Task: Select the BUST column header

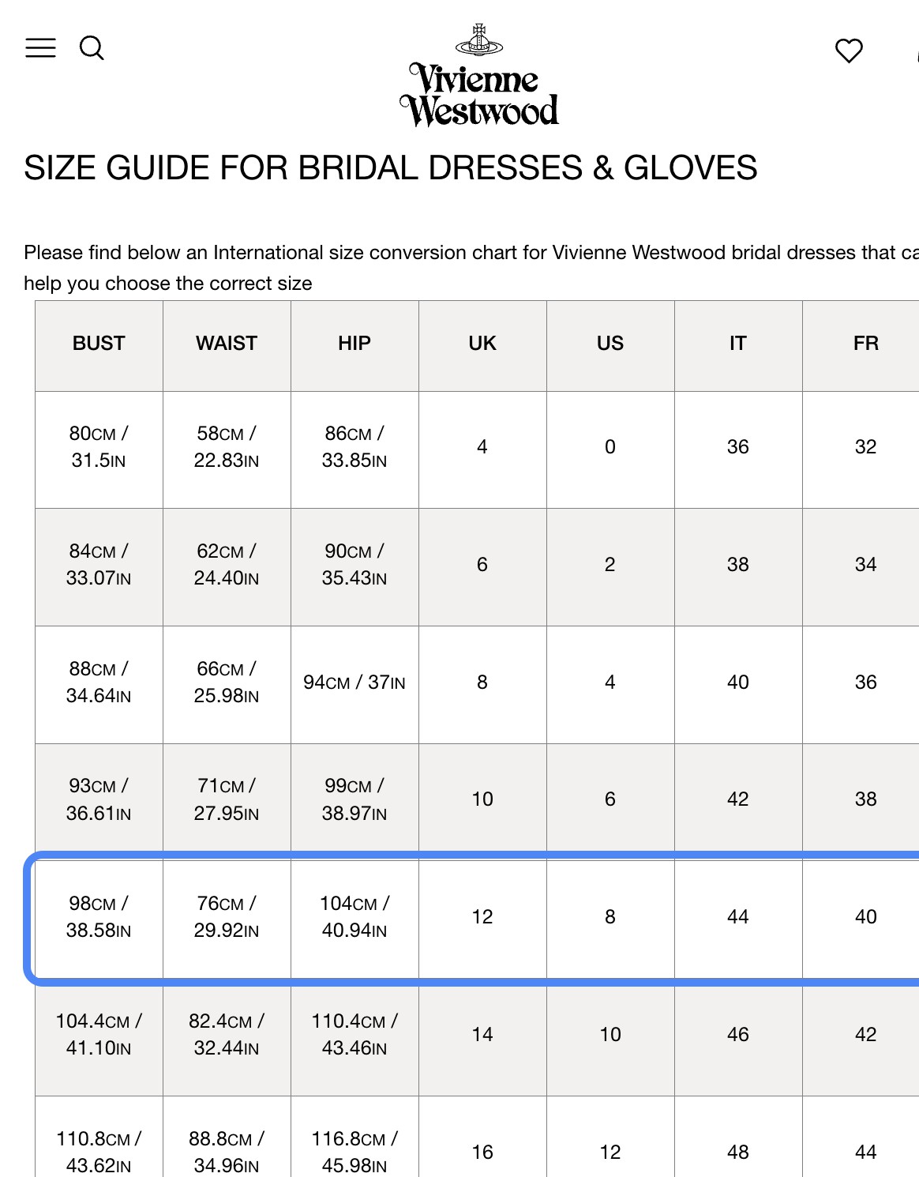Action: [99, 344]
